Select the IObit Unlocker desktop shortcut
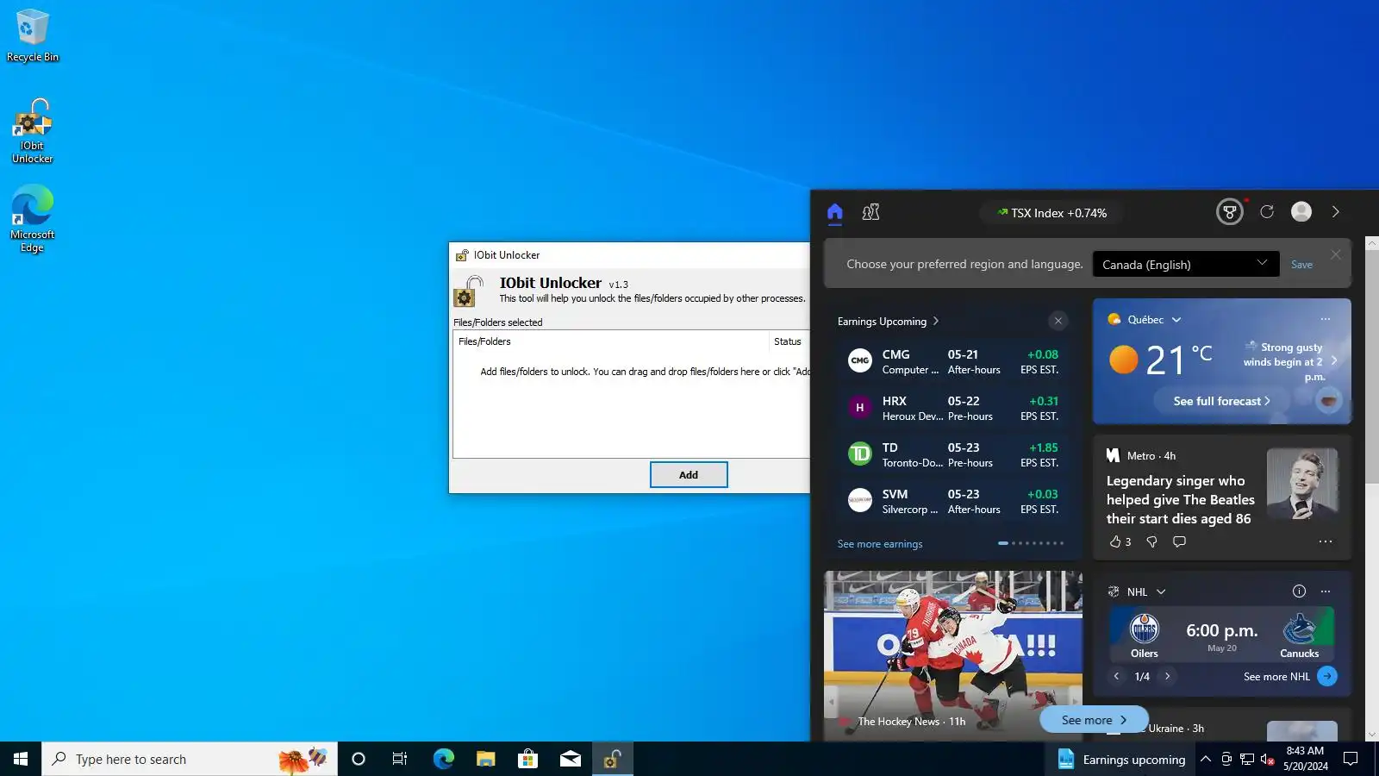Viewport: 1379px width, 776px height. tap(33, 131)
